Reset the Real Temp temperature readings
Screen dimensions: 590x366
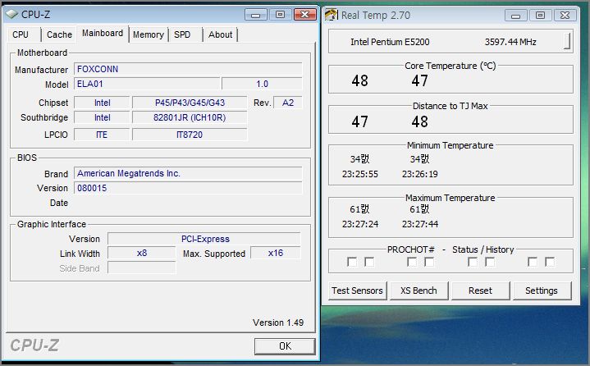[480, 291]
